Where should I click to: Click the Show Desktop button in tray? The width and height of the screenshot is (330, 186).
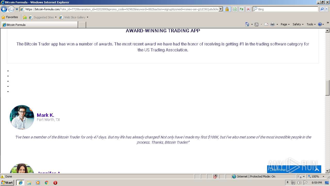coord(327,183)
